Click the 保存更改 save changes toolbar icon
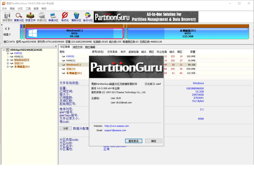This screenshot has width=254, height=171. click(x=7, y=17)
